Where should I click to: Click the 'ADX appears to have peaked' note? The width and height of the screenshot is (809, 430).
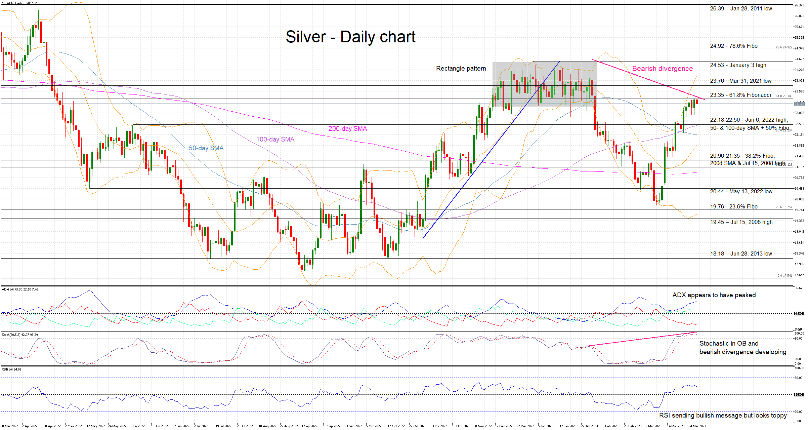[714, 295]
